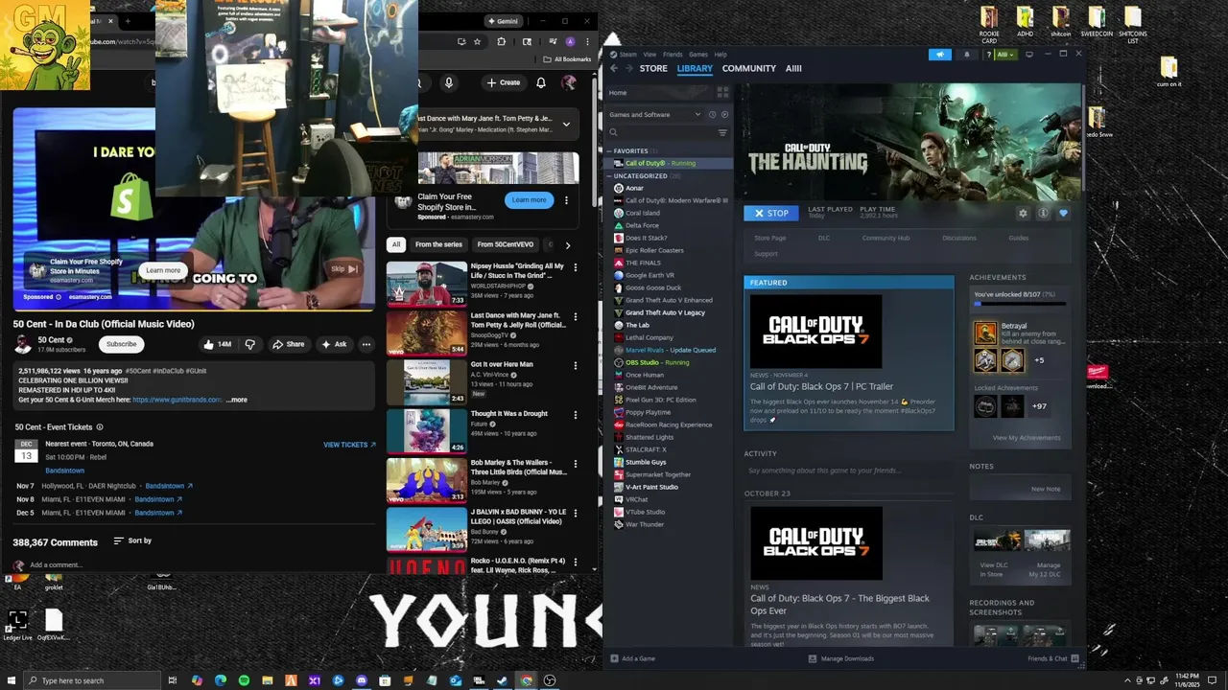Switch Steam library to grid view icon
Image resolution: width=1228 pixels, height=690 pixels.
[722, 93]
